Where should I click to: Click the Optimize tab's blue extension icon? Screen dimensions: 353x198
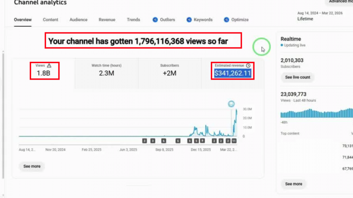click(226, 20)
